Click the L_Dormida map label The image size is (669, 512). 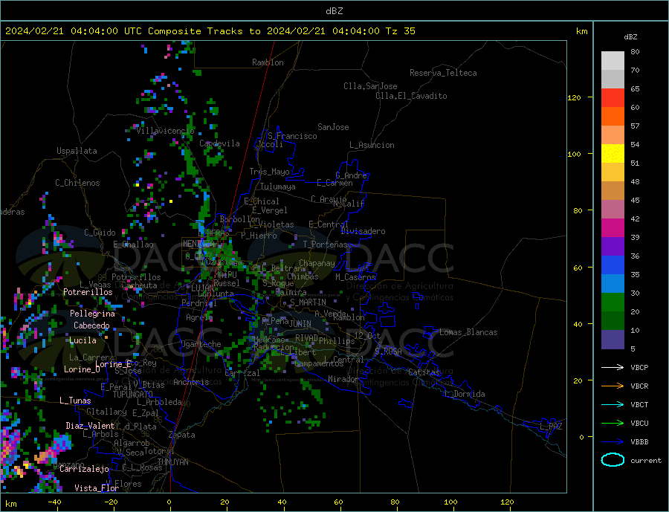465,394
